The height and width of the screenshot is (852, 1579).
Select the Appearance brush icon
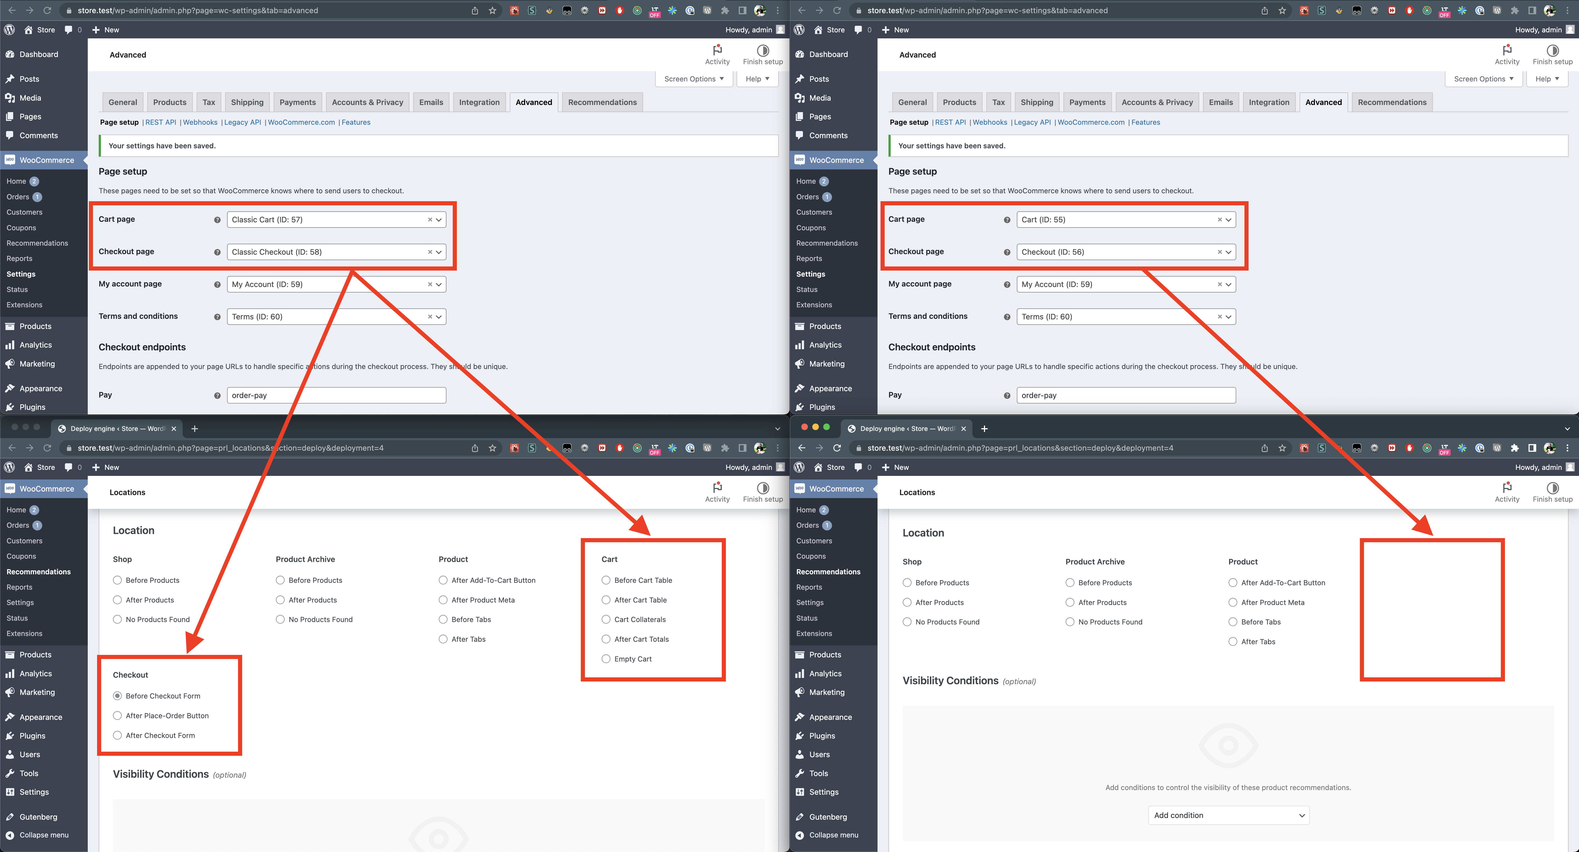tap(10, 388)
